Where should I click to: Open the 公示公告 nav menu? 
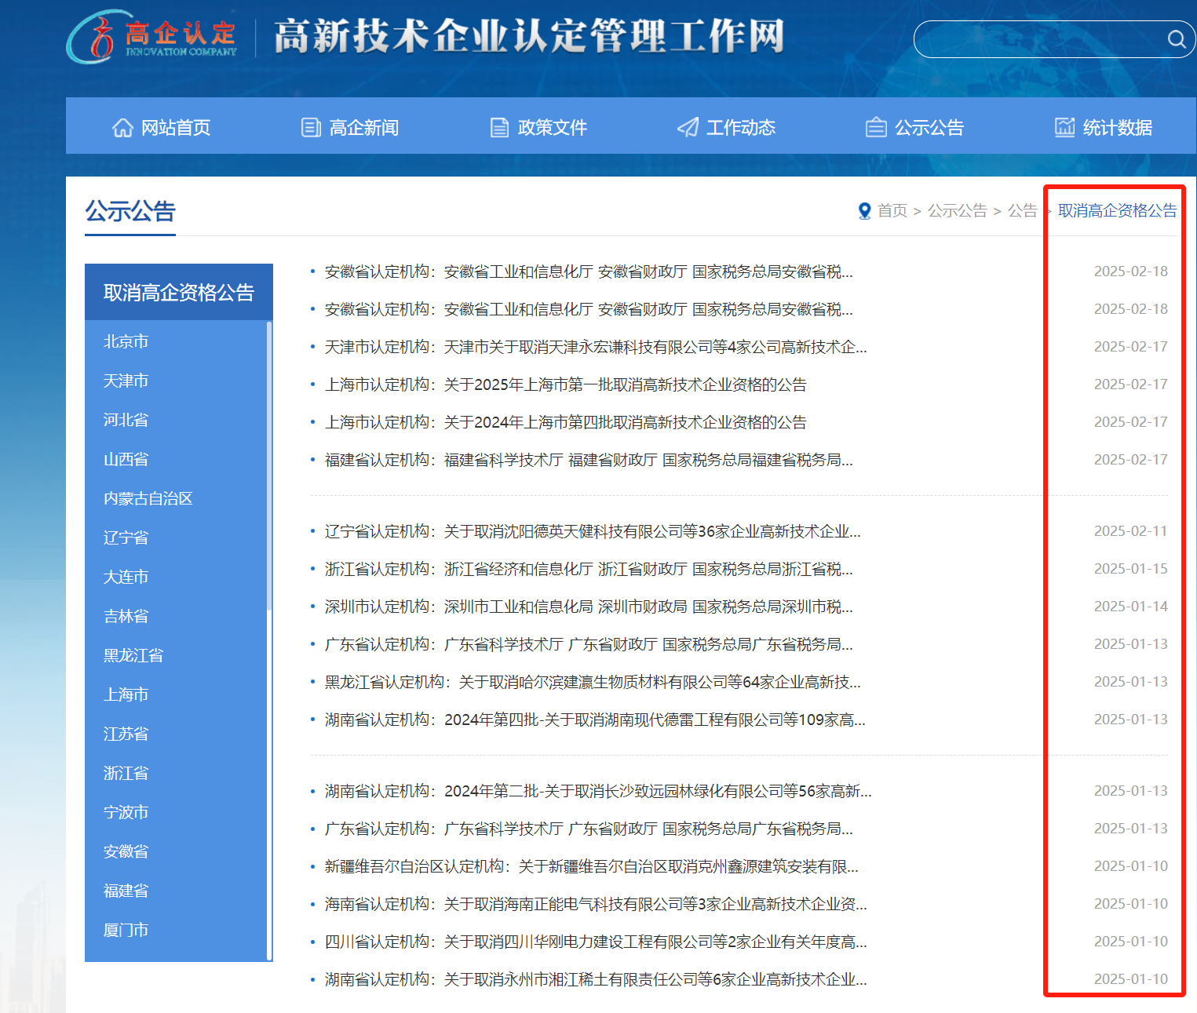coord(915,127)
